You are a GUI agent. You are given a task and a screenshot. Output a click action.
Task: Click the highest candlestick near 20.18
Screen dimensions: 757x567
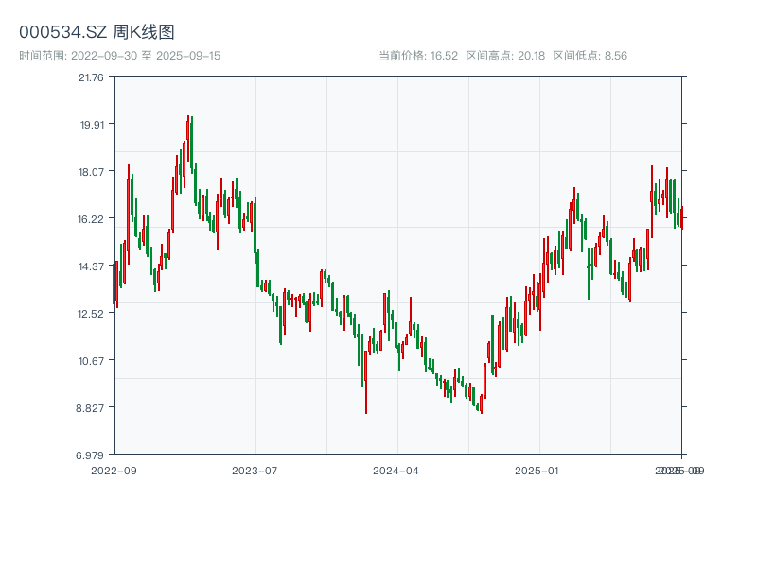click(187, 140)
